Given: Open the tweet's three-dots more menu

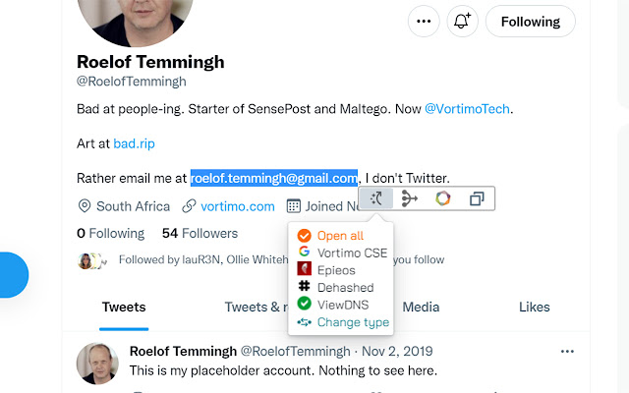Looking at the screenshot, I should pos(567,352).
